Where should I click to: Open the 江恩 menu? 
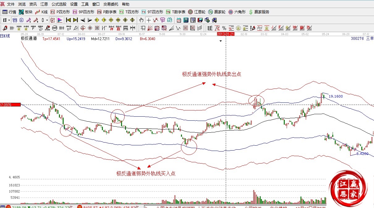(44, 4)
